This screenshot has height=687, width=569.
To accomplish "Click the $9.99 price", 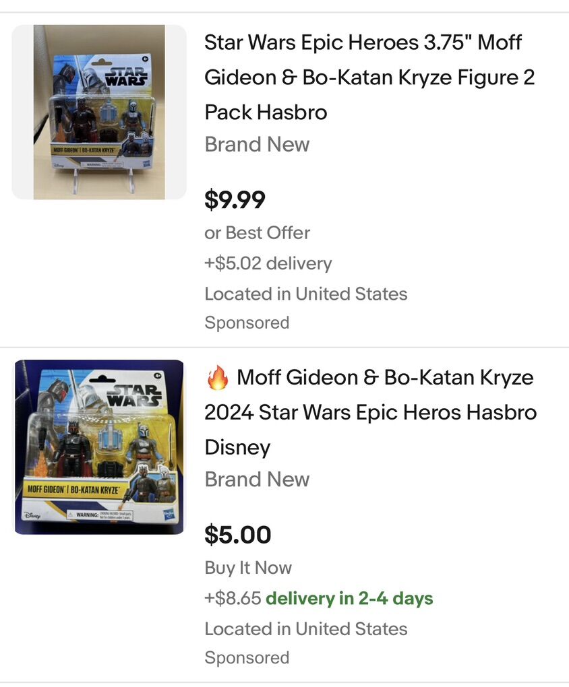I will (235, 200).
